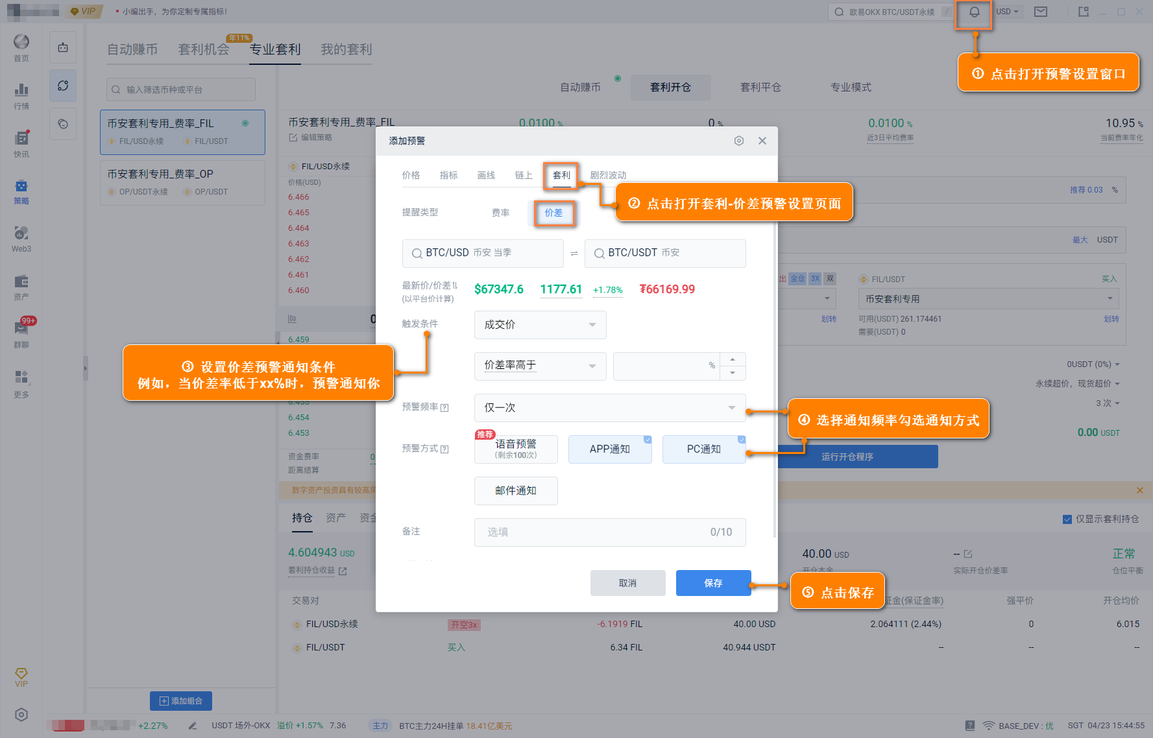
Task: Switch to the 链上 alert tab
Action: [524, 175]
